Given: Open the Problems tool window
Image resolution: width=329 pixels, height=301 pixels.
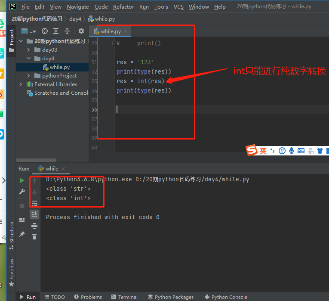Looking at the screenshot, I should click(88, 297).
